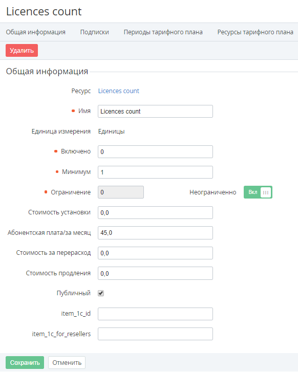Click the Отменить button
The width and height of the screenshot is (298, 372).
(x=67, y=362)
